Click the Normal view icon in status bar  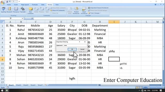pyautogui.click(x=137, y=87)
